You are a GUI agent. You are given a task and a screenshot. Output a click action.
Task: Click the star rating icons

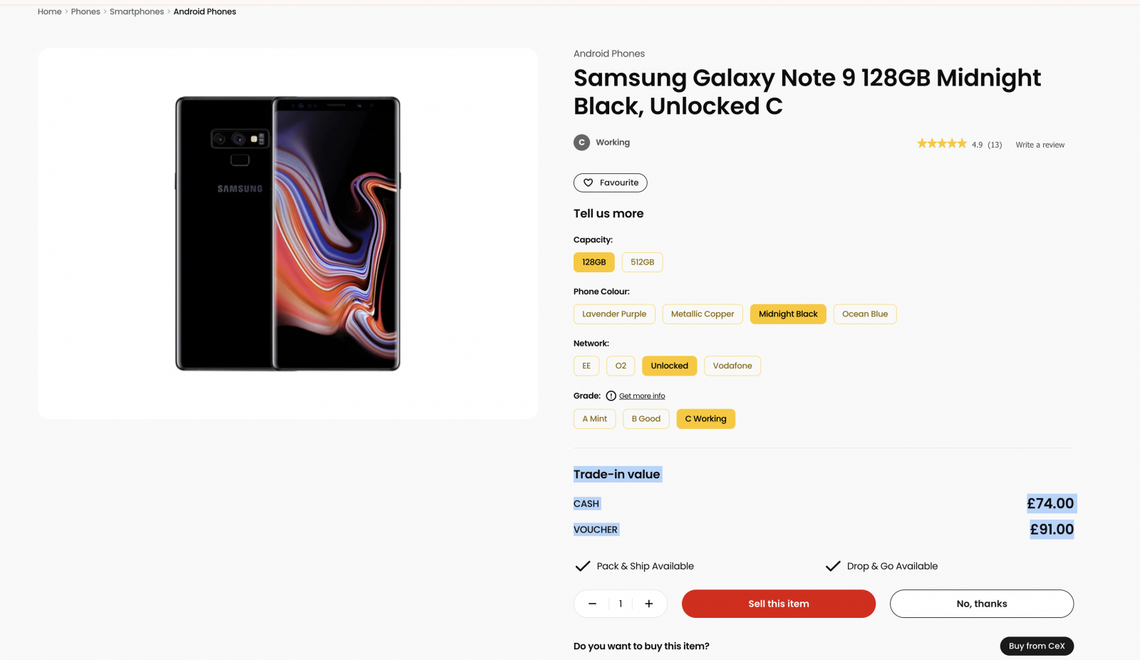point(941,144)
